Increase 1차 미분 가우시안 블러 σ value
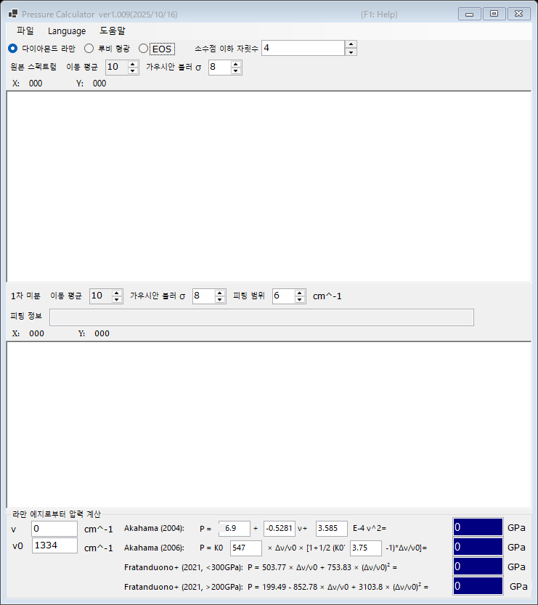 tap(220, 293)
